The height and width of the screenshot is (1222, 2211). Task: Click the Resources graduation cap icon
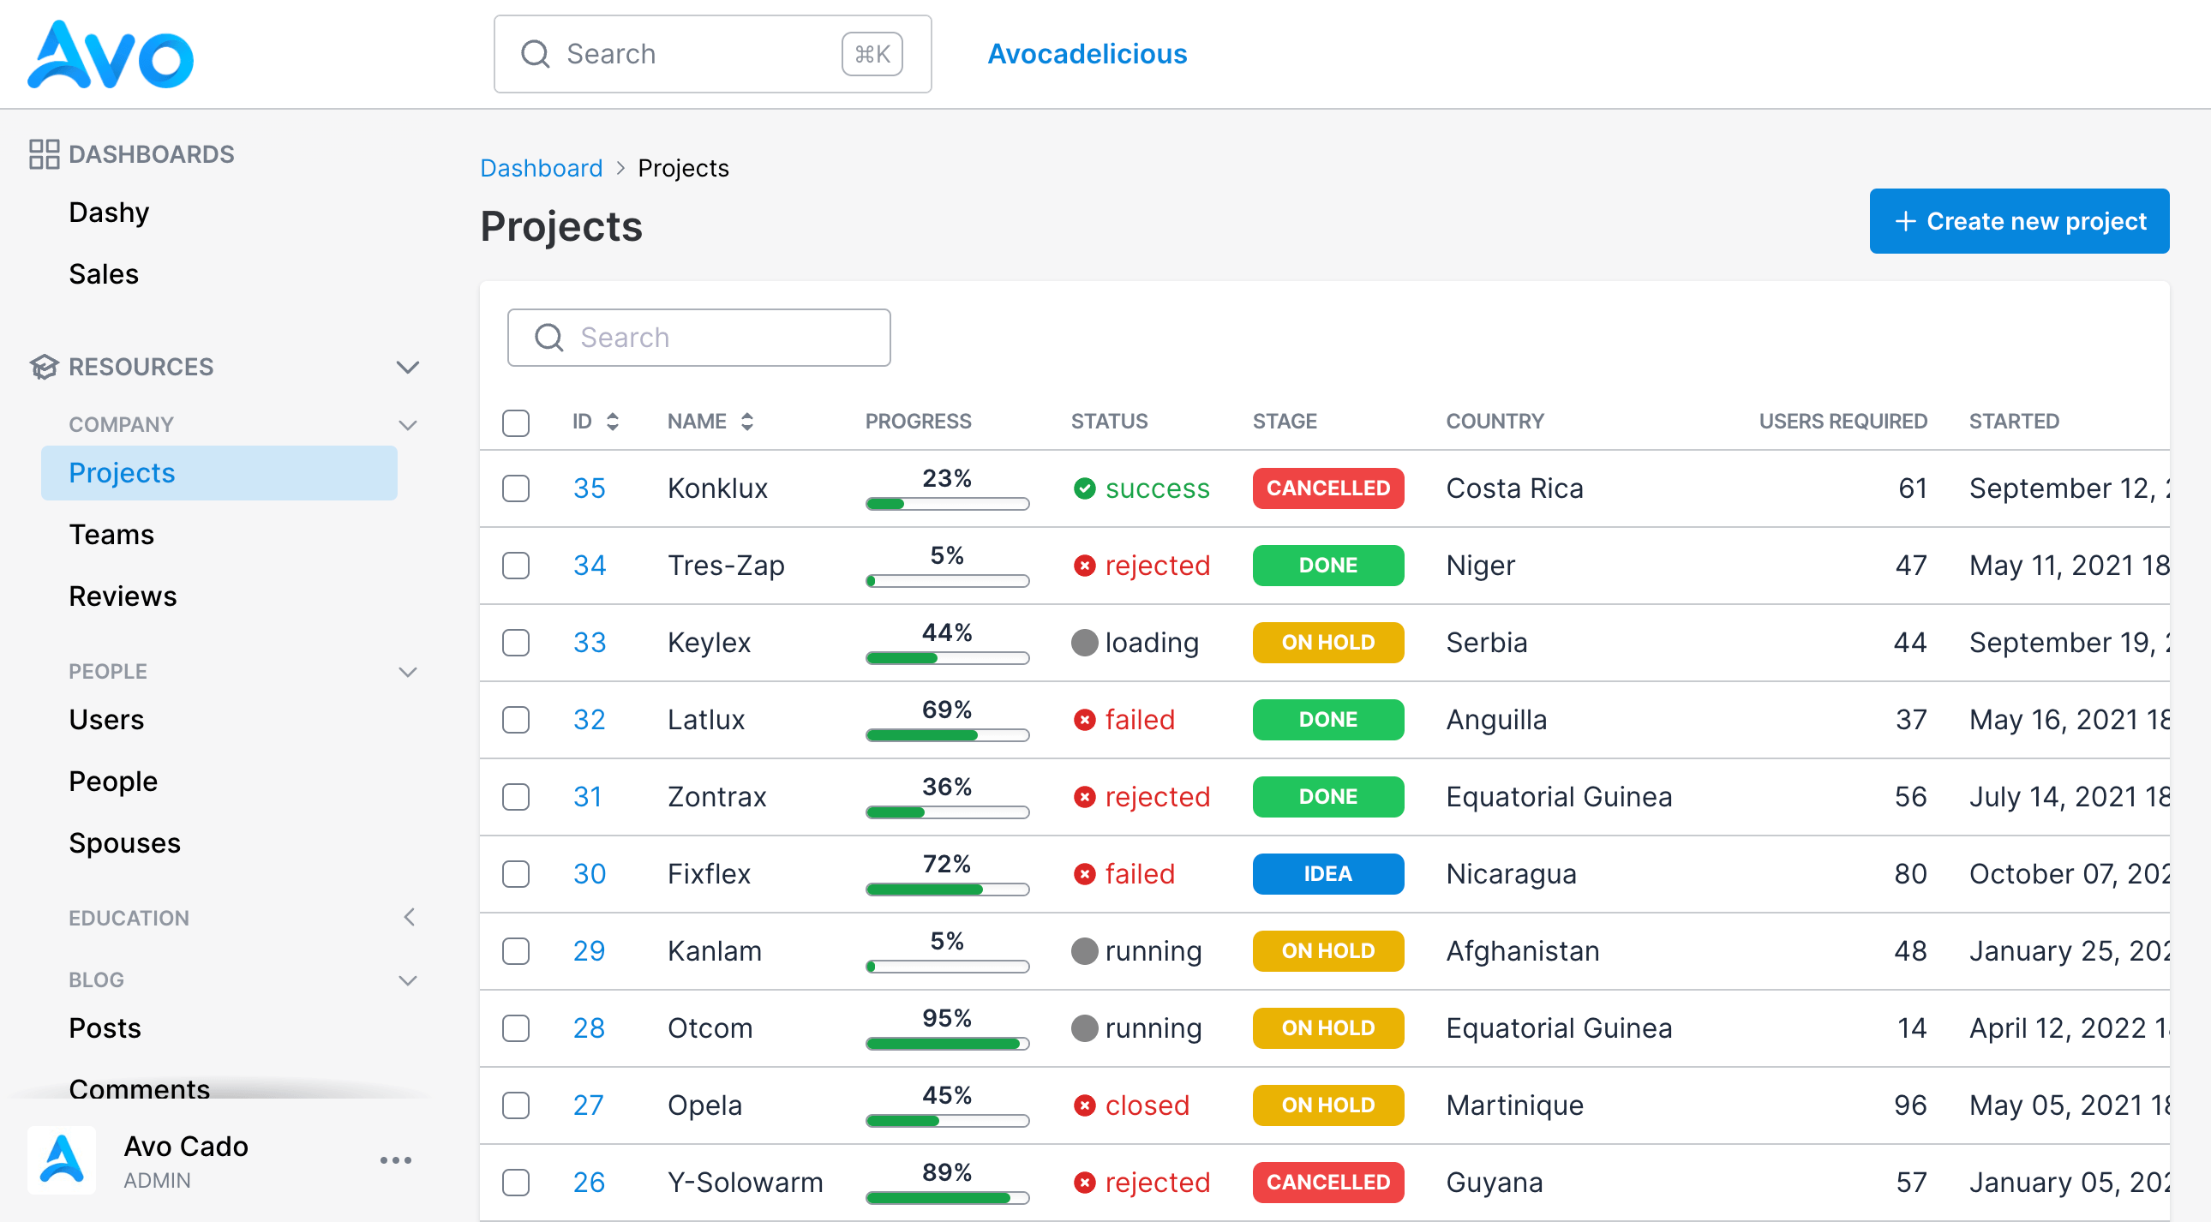click(x=44, y=368)
